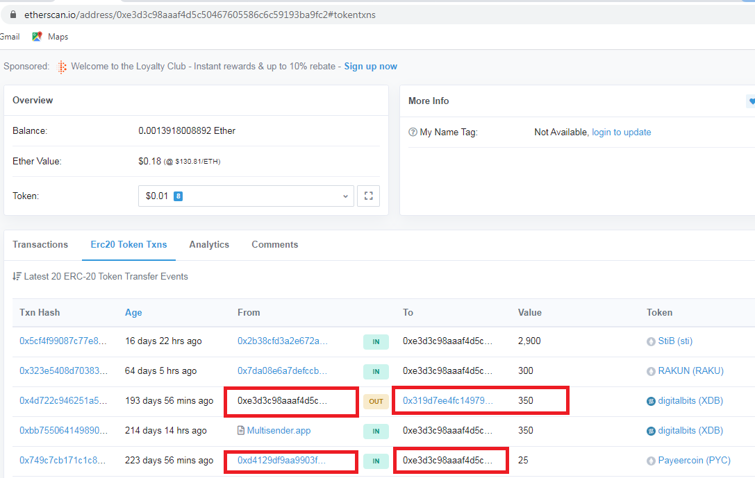Click the Gmail bookmark

10,37
